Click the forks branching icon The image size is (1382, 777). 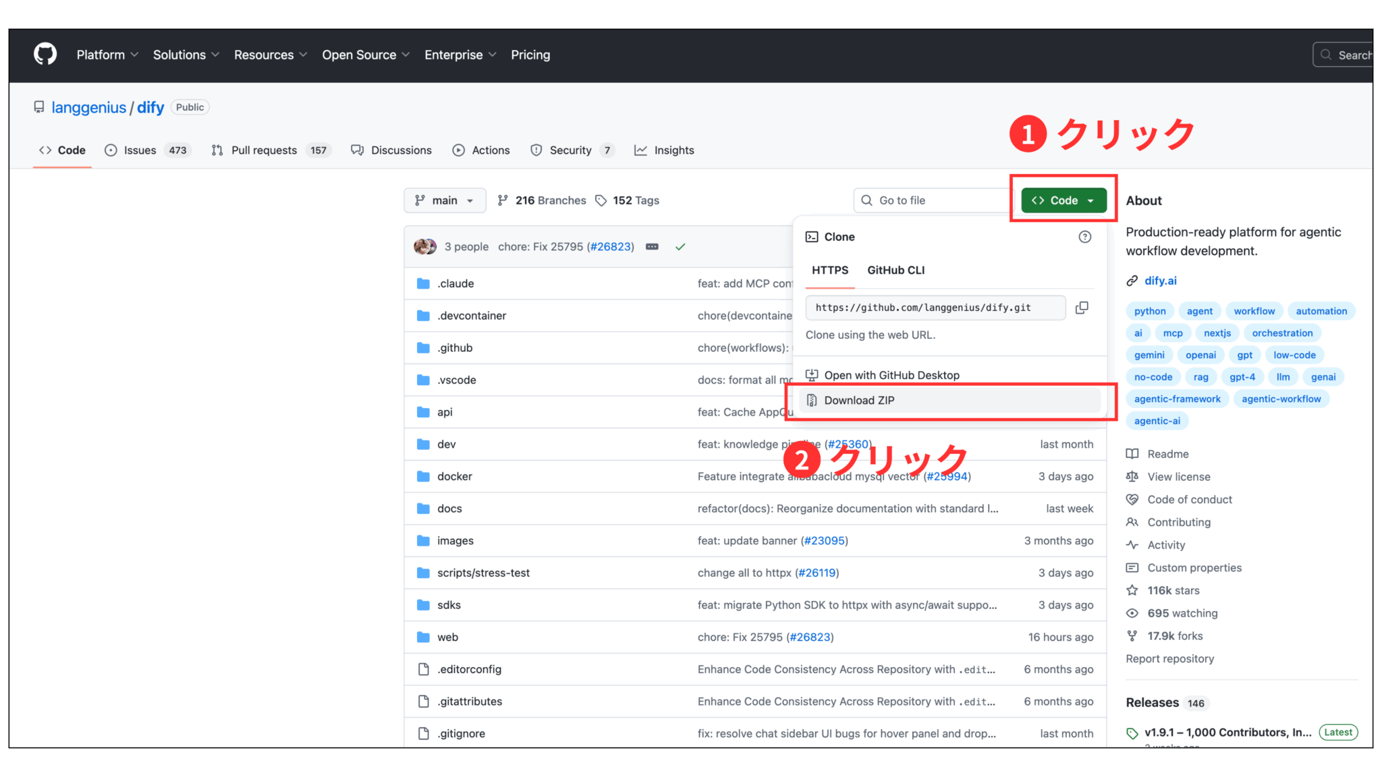tap(1134, 635)
